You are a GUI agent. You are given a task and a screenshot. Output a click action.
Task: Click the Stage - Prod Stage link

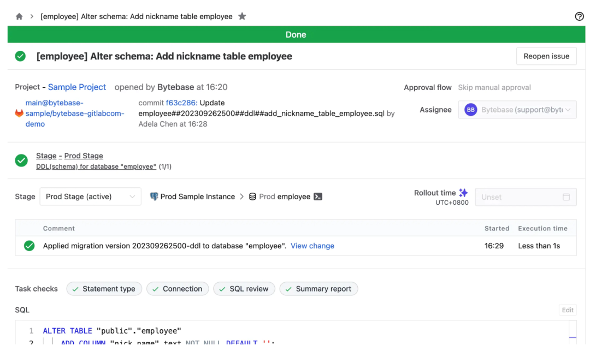tap(69, 156)
